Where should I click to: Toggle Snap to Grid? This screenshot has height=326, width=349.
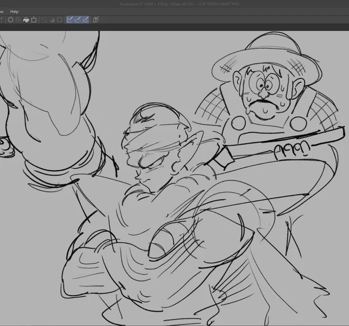click(x=86, y=20)
